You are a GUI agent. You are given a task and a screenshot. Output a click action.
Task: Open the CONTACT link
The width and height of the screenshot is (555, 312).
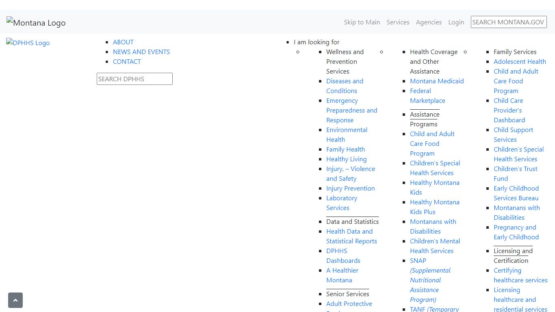point(127,61)
